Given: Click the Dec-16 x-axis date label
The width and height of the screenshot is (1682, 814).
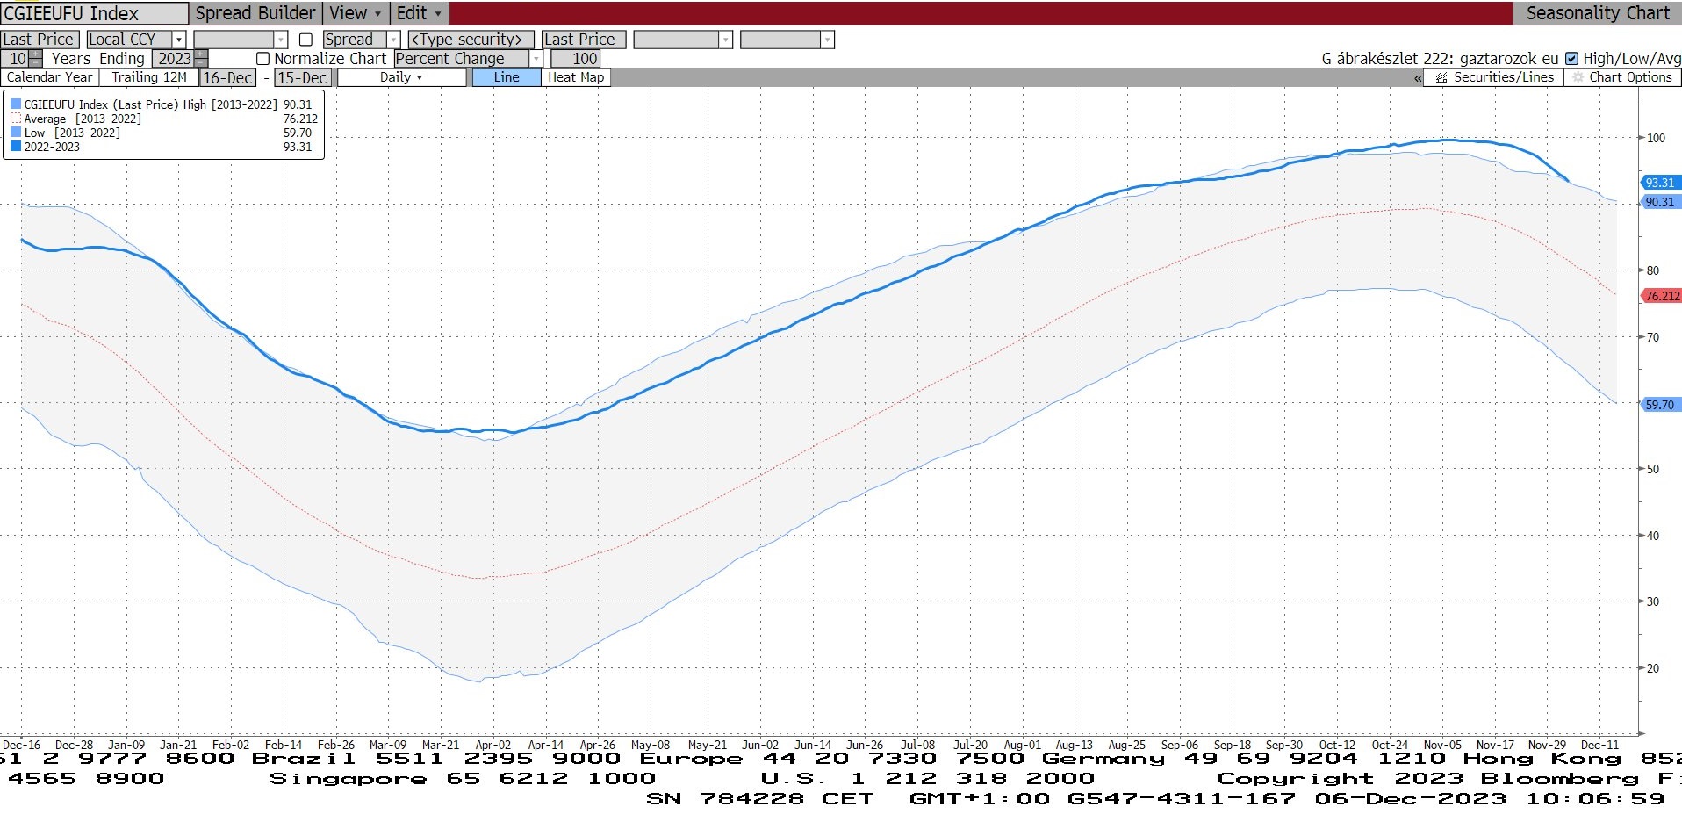Looking at the screenshot, I should [22, 745].
